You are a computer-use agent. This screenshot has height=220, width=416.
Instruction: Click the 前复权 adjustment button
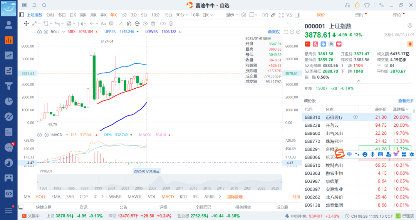click(x=274, y=32)
